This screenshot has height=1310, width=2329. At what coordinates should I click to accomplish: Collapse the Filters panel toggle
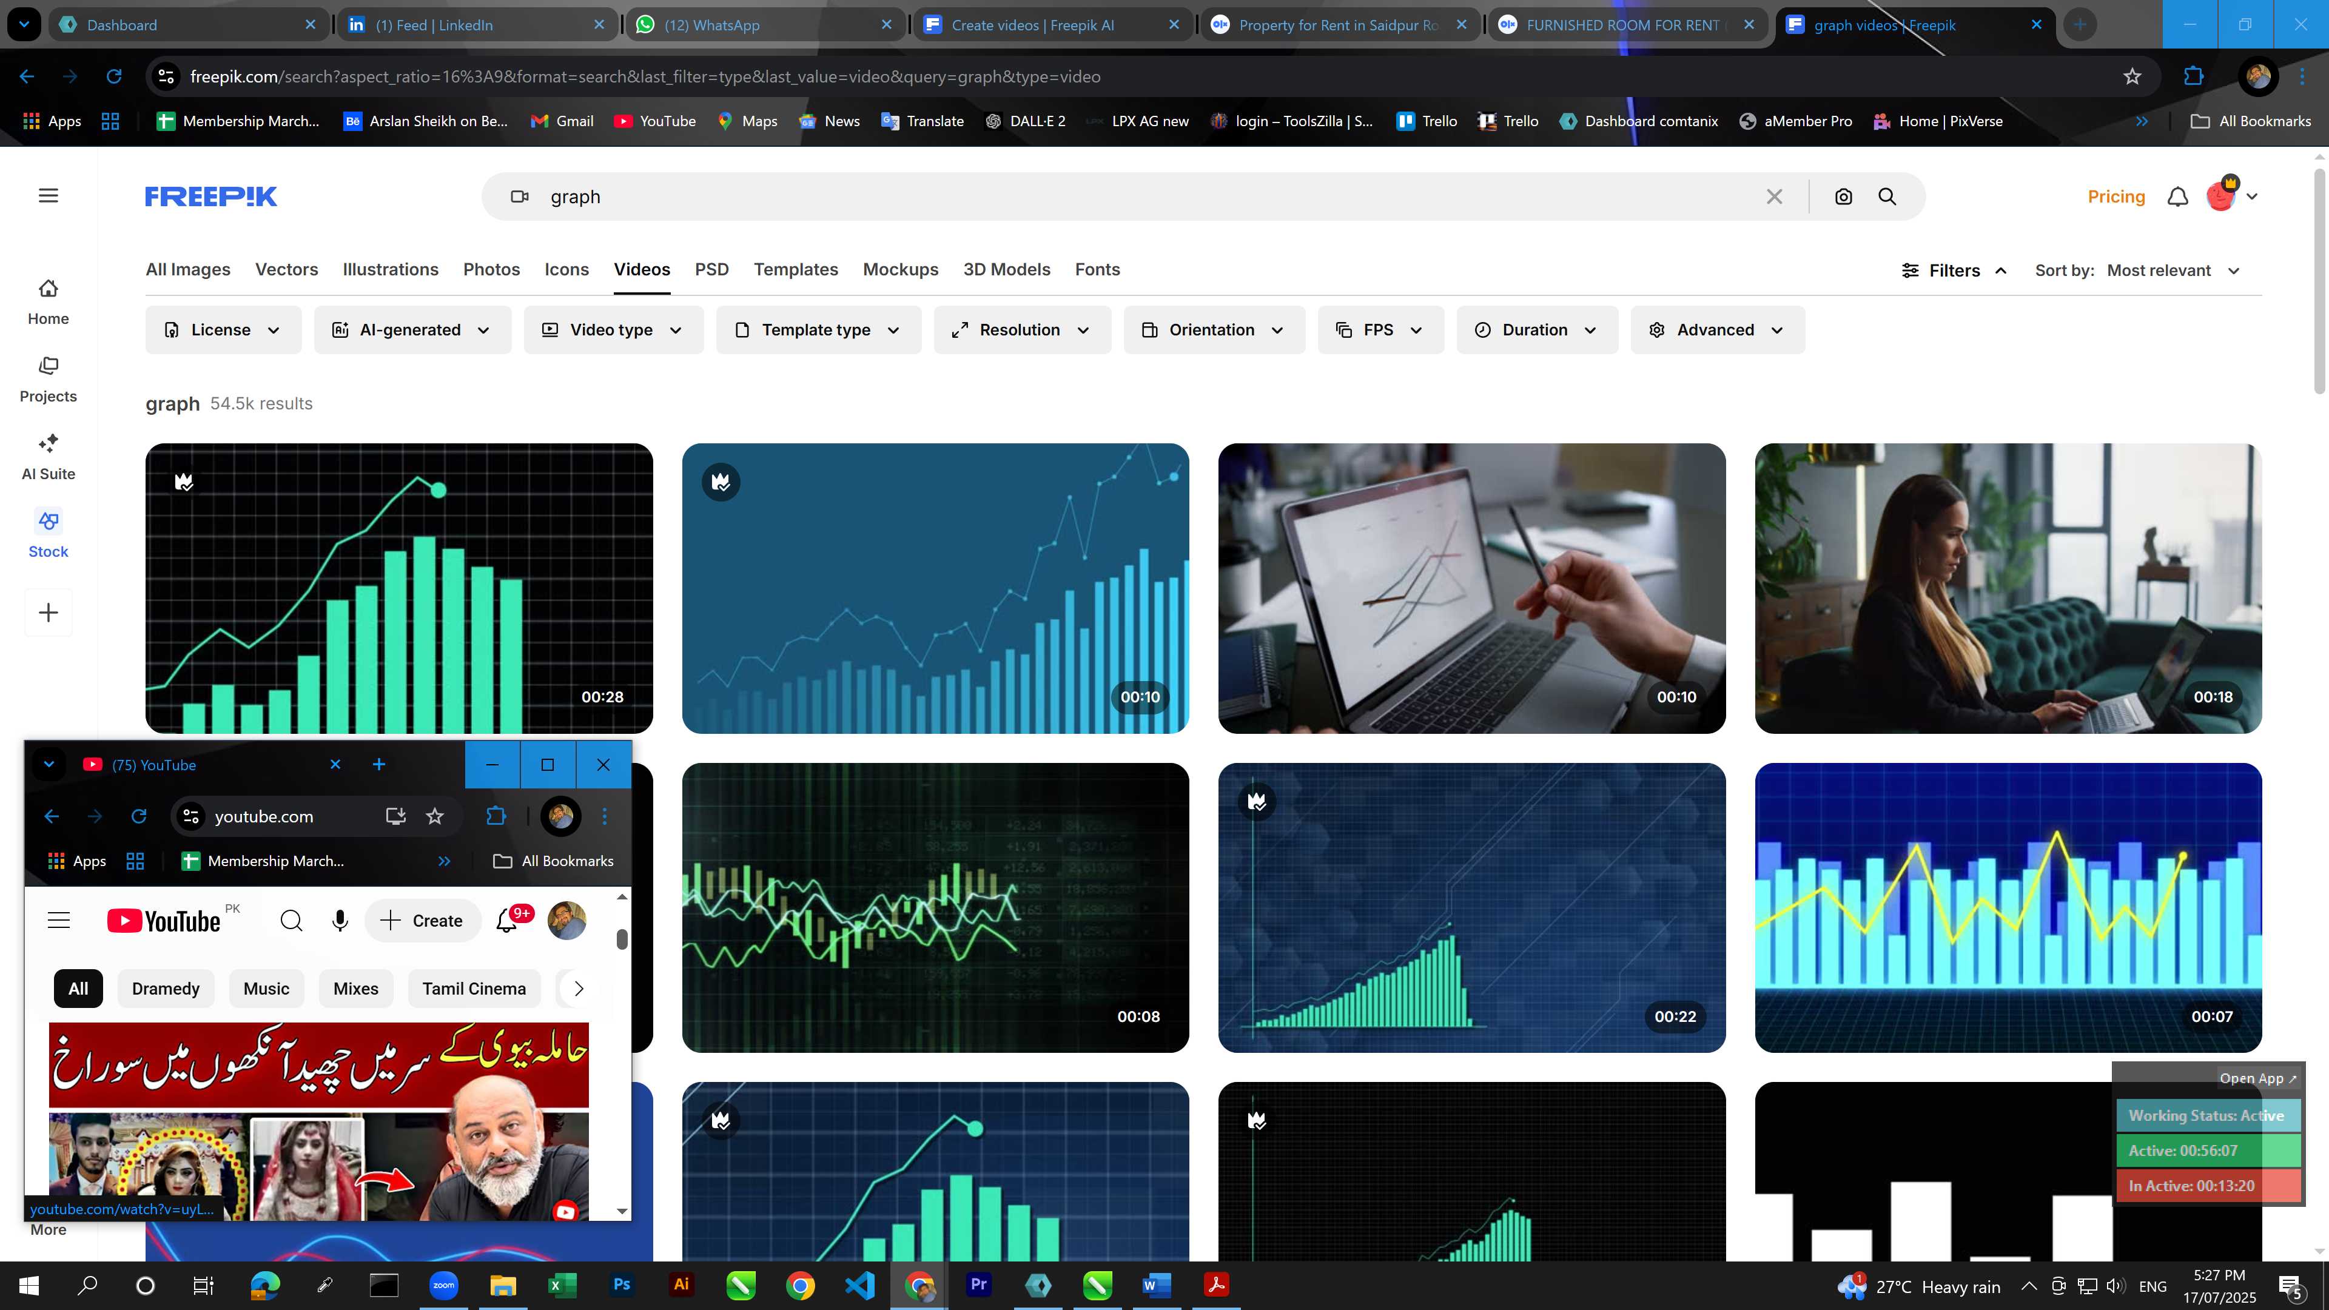point(1954,270)
